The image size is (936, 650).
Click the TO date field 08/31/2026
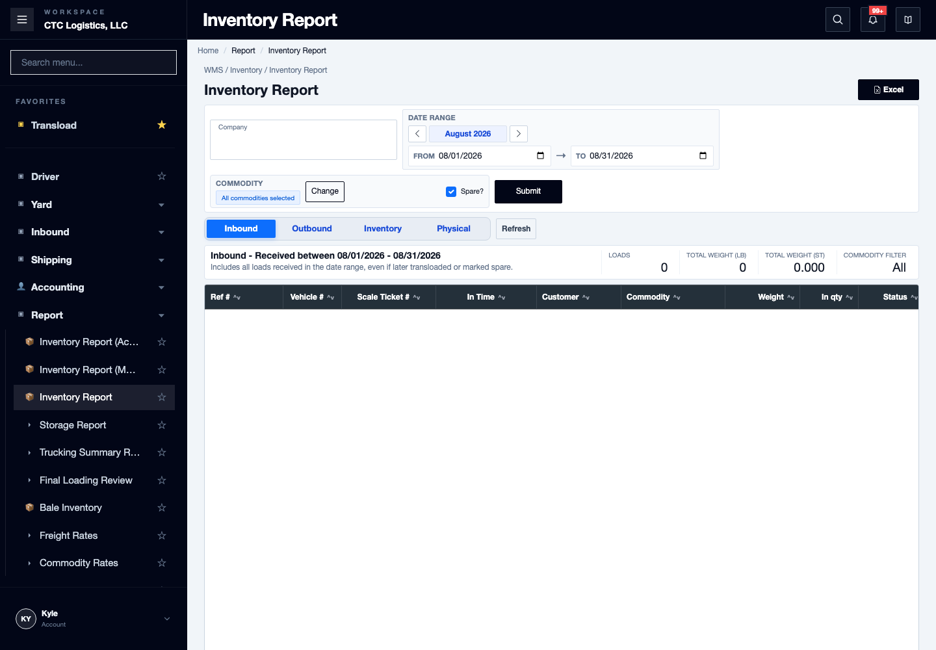click(x=642, y=156)
